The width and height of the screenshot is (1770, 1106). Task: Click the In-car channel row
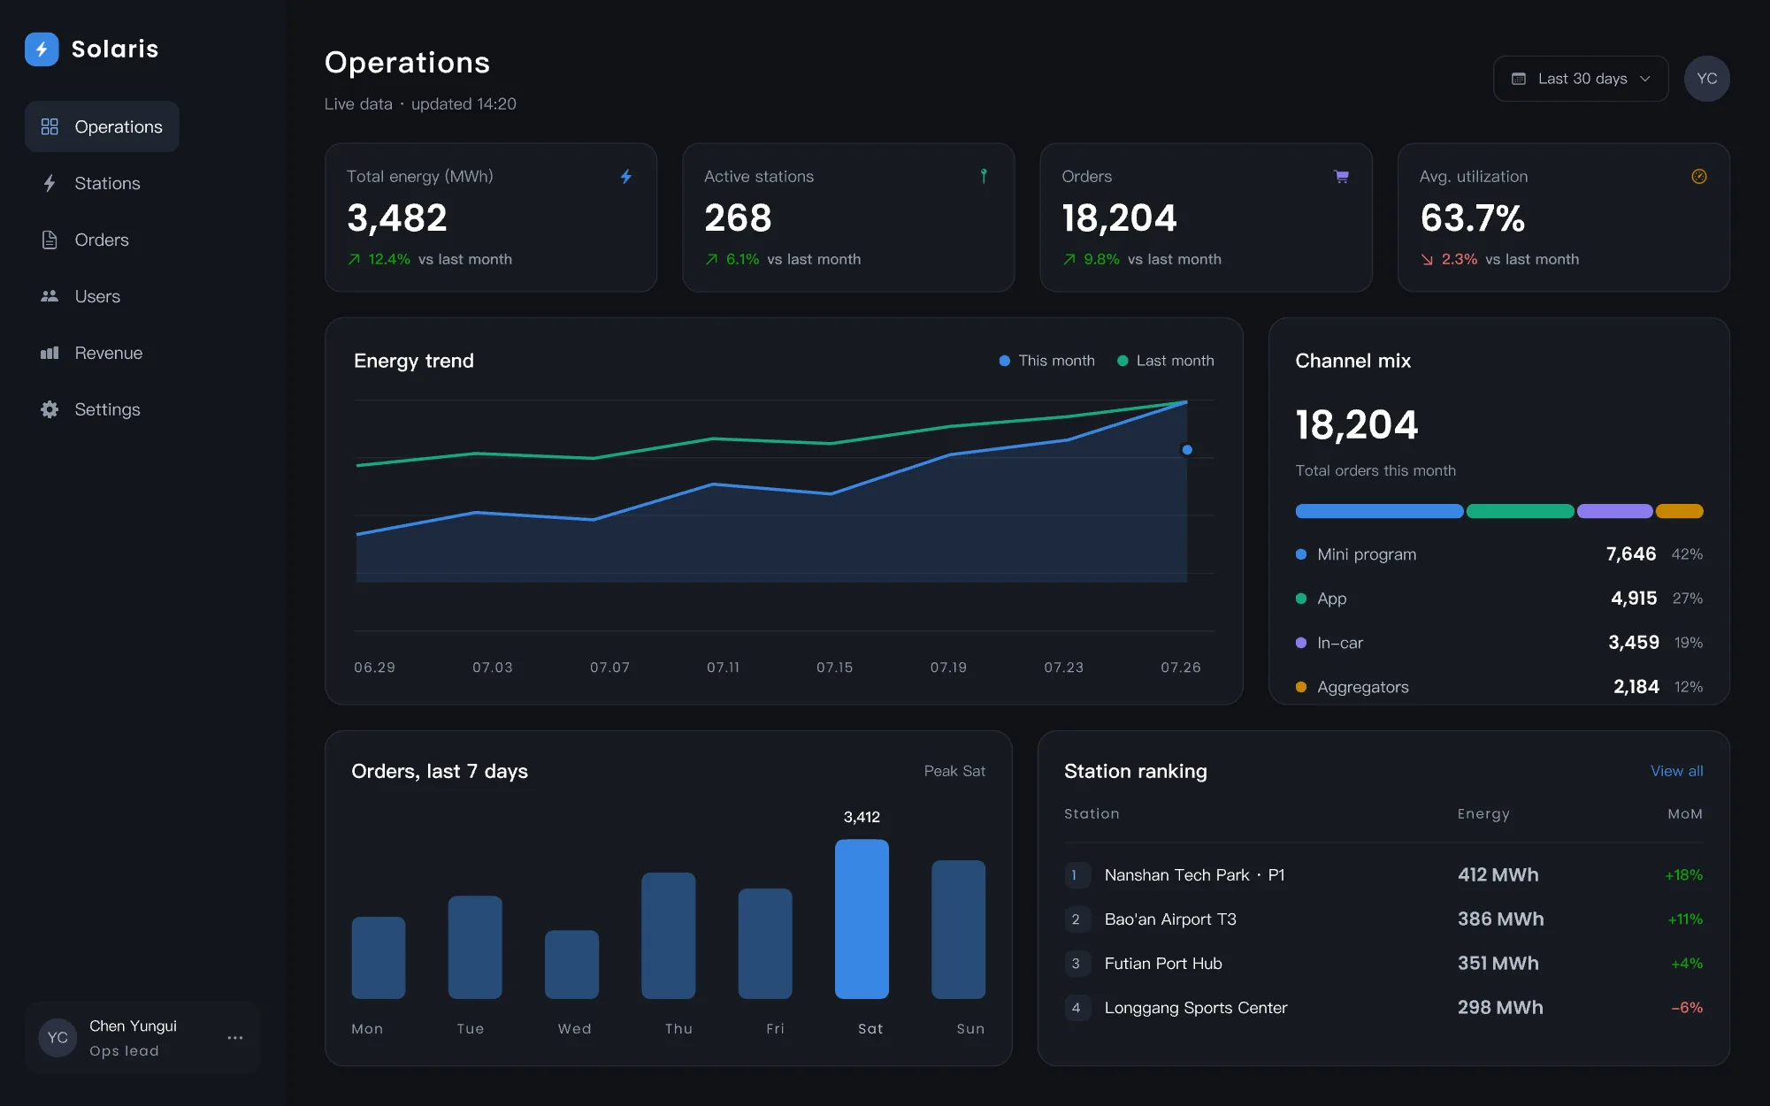(1498, 643)
